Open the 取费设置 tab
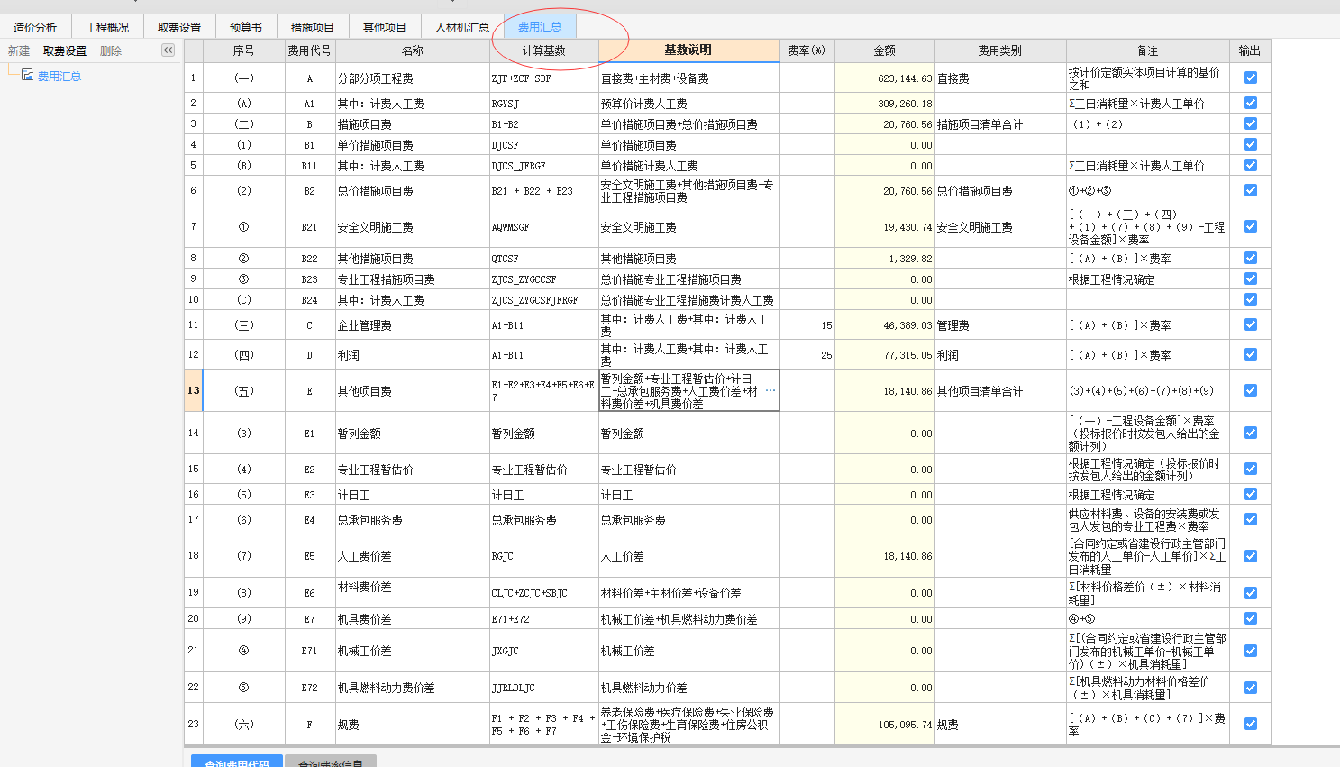1340x767 pixels. [x=179, y=27]
